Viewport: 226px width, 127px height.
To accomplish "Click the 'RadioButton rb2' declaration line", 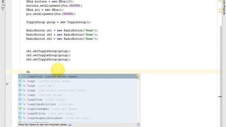I will pos(62,35).
